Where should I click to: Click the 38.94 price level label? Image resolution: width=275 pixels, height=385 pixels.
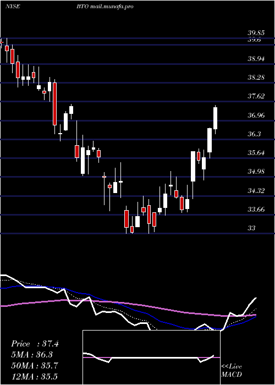(256, 58)
